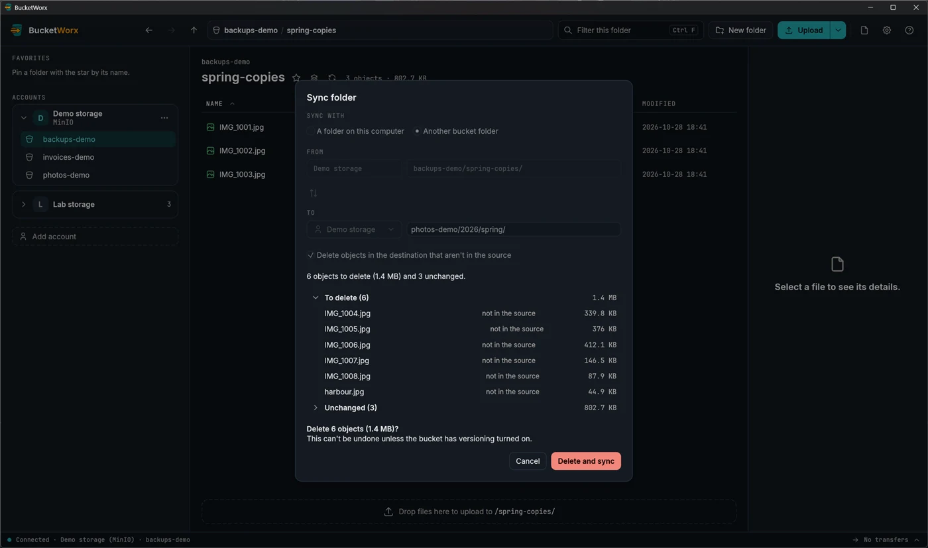Select 'A folder on this computer' option
928x548 pixels.
pos(355,131)
